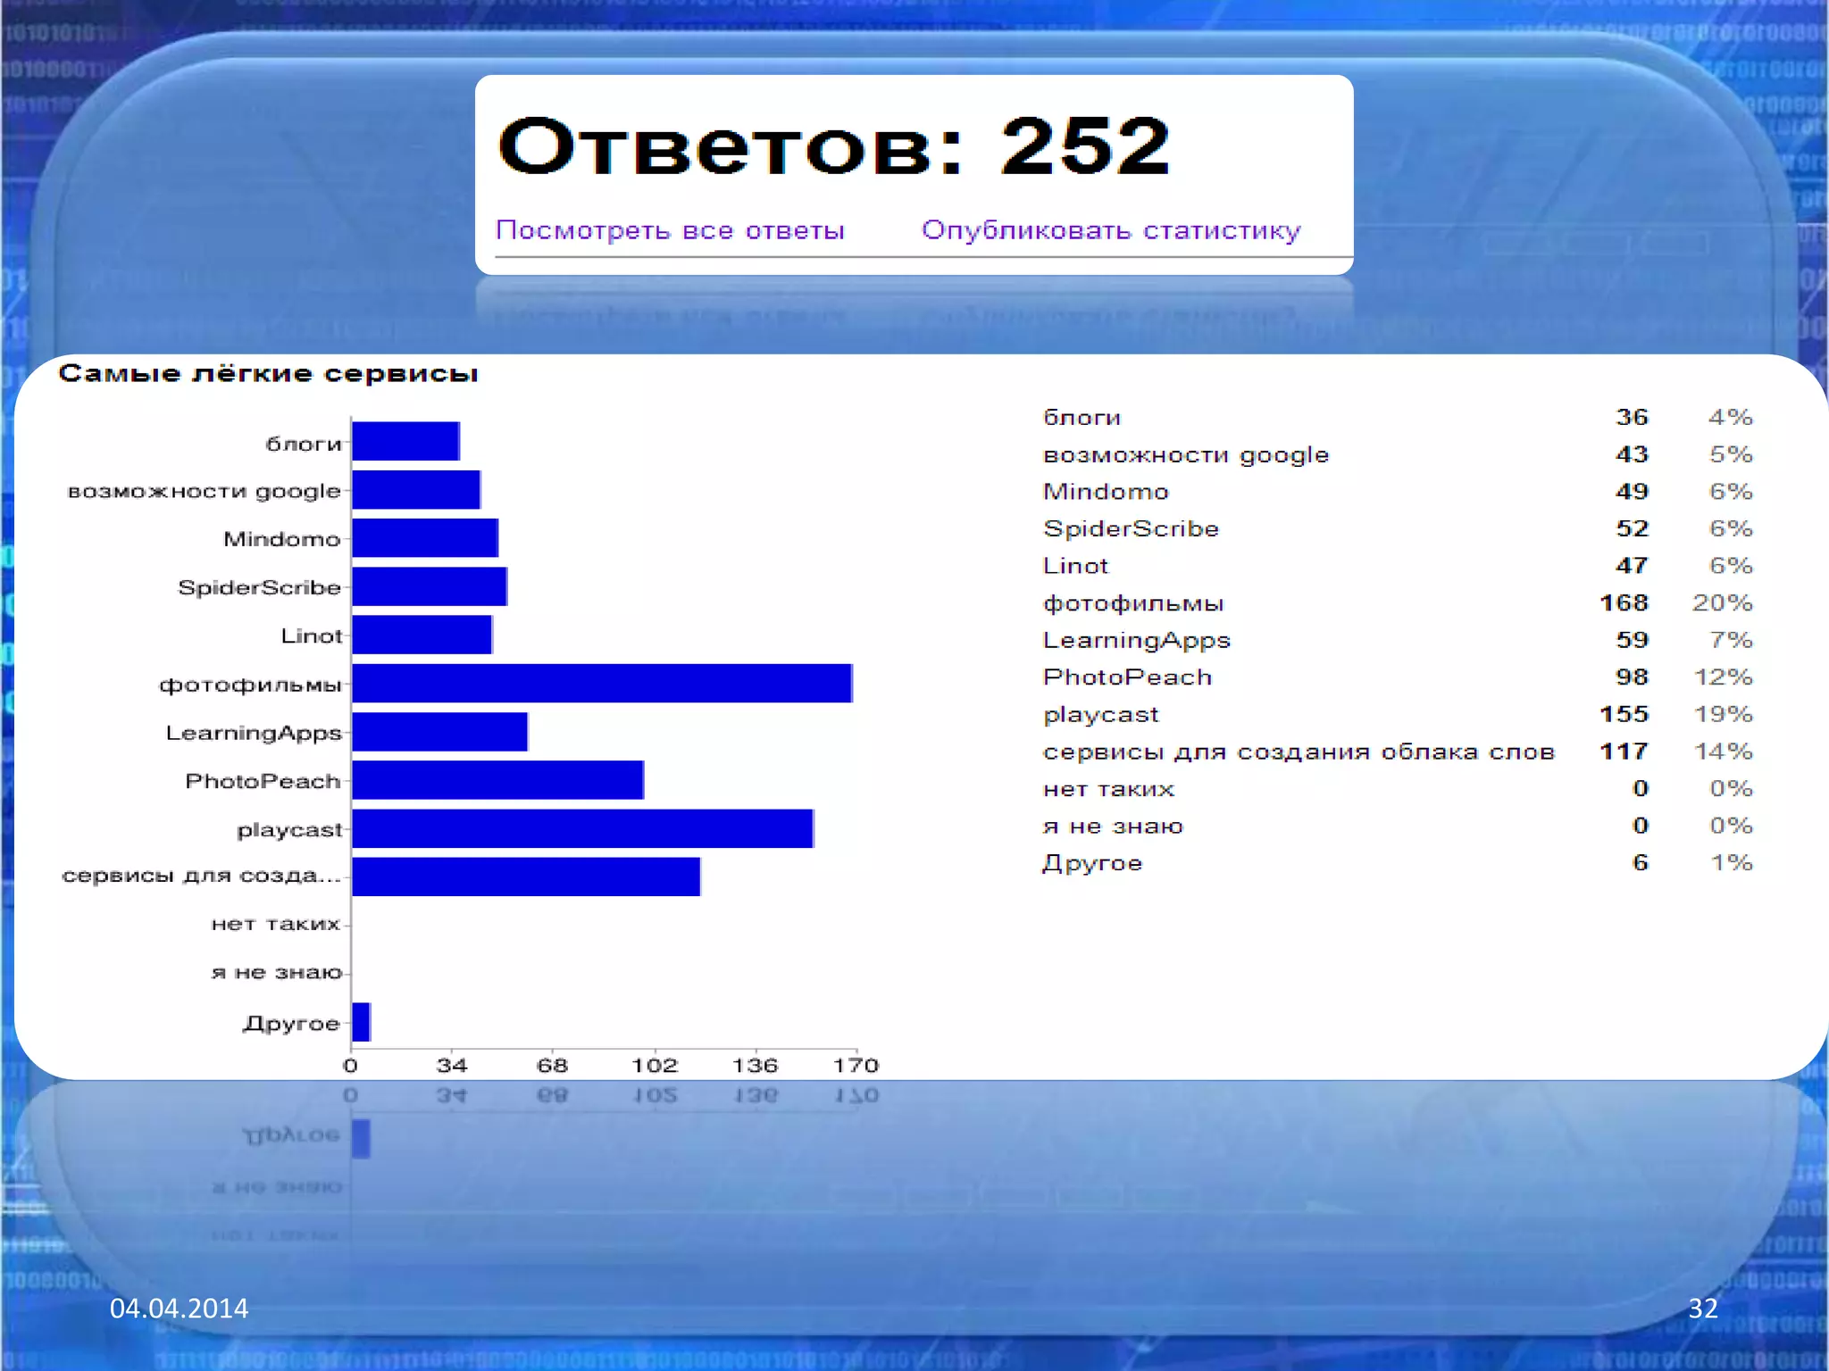Click the Mindomo bar in the chart
The height and width of the screenshot is (1371, 1829).
click(x=425, y=538)
